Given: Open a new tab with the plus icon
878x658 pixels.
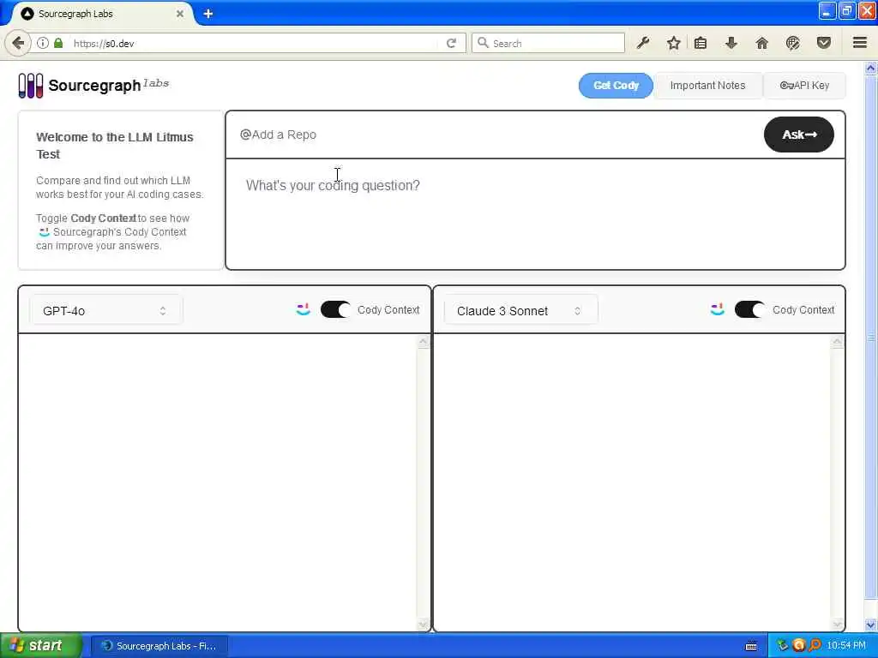Looking at the screenshot, I should click(x=208, y=14).
